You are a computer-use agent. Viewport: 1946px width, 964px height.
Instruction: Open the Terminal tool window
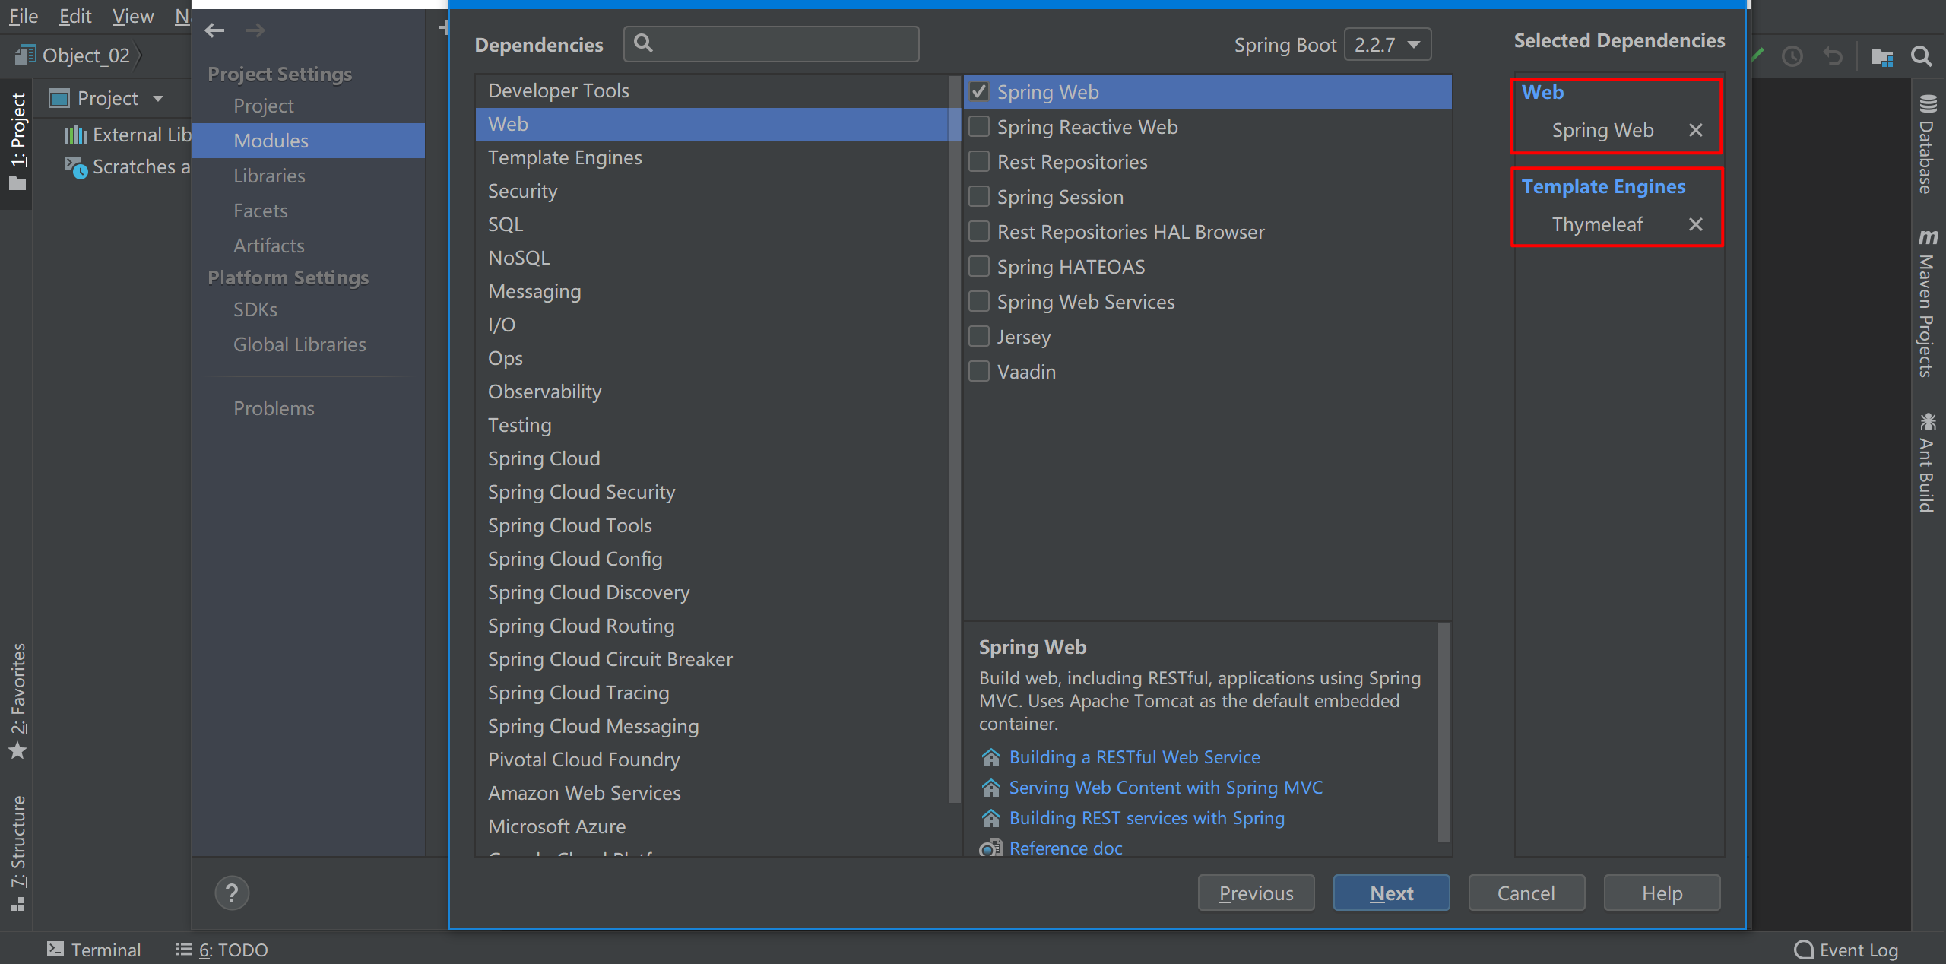click(94, 950)
